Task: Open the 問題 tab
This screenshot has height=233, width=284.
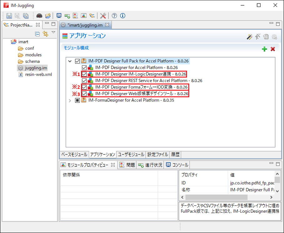Action: 127,165
